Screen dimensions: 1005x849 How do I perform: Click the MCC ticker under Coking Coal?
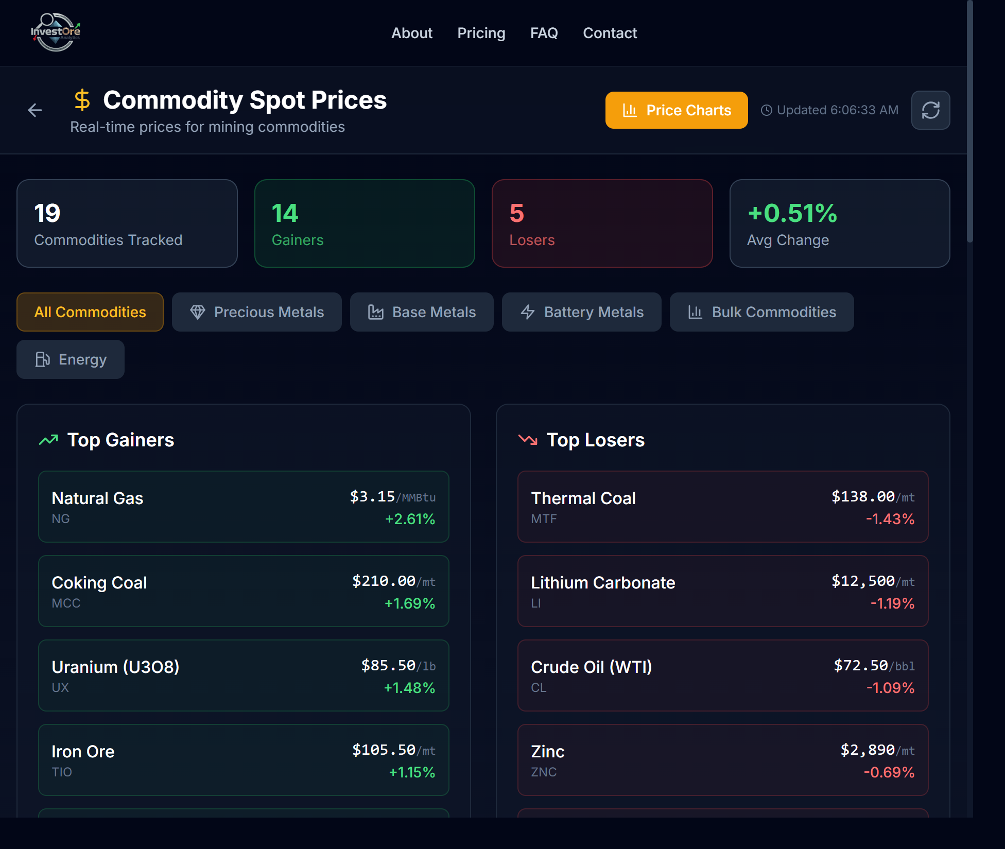point(66,603)
